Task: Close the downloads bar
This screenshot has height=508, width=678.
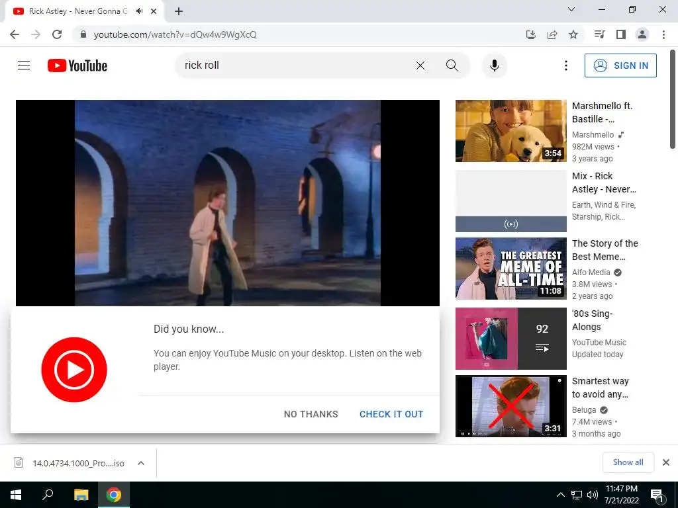Action: [666, 462]
